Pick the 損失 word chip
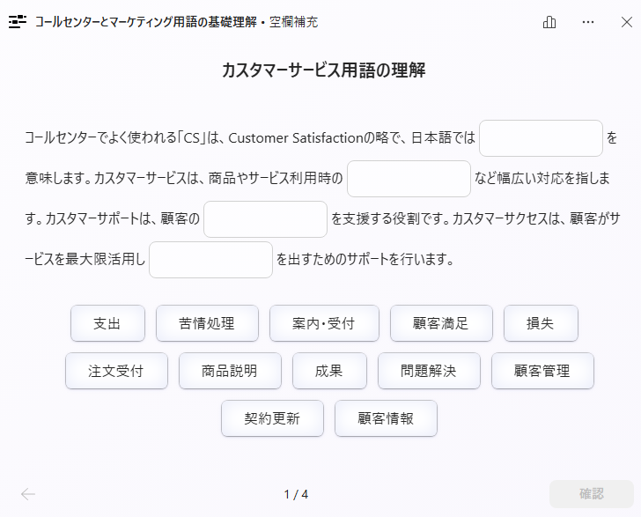Viewport: 641px width, 517px height. pyautogui.click(x=541, y=323)
